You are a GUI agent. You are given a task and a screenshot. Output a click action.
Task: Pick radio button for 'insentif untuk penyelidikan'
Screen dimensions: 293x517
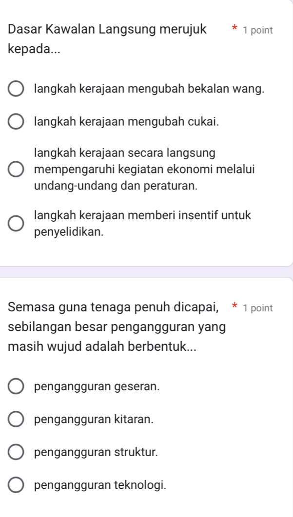(x=16, y=223)
